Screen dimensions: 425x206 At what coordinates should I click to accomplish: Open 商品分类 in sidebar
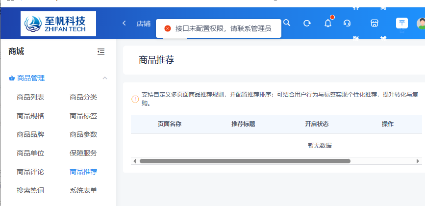coord(83,97)
